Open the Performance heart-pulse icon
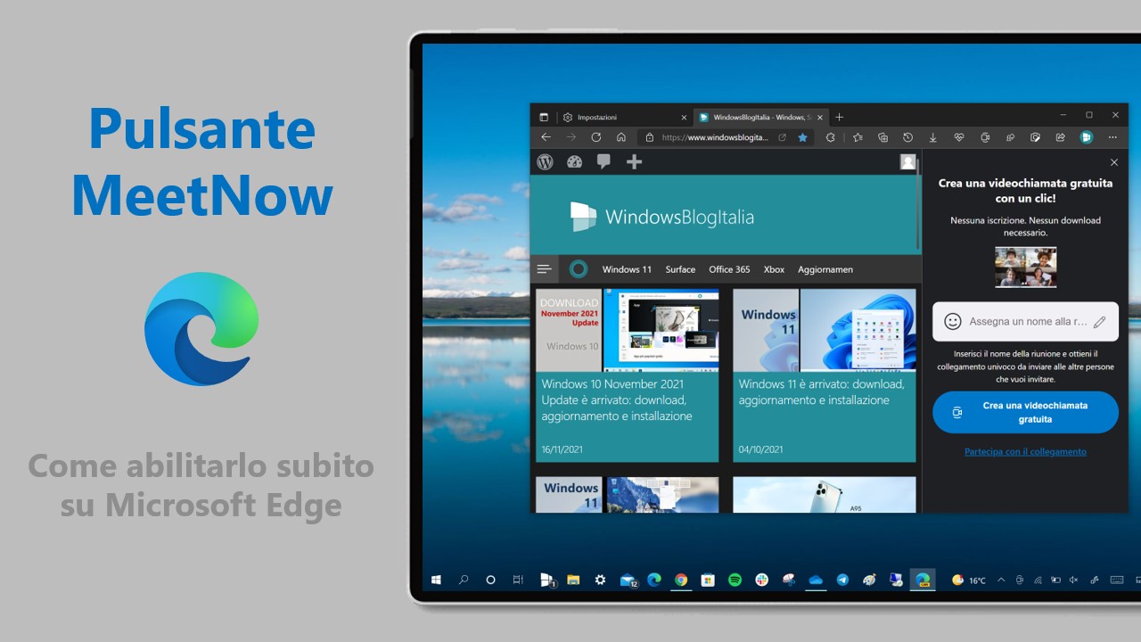 959,137
